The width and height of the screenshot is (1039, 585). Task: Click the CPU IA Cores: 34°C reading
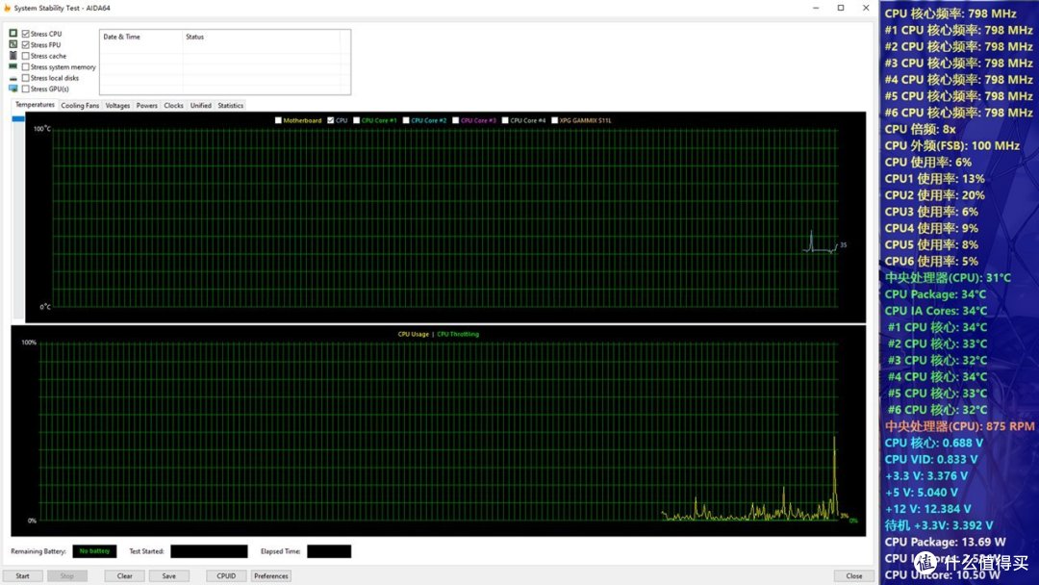(x=936, y=311)
